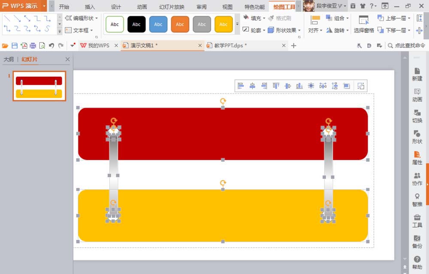
Task: Open the 动画 animation sidebar panel
Action: pyautogui.click(x=417, y=95)
